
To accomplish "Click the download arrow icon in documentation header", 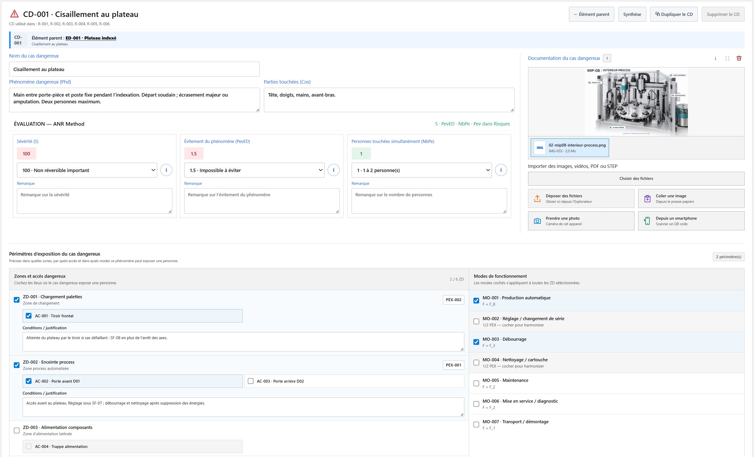I will coord(715,58).
